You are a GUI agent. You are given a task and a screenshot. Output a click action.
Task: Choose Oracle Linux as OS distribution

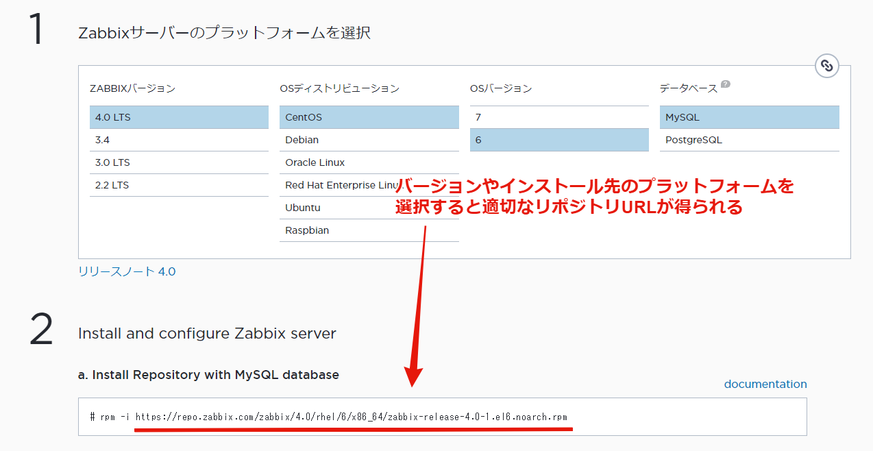click(x=369, y=162)
